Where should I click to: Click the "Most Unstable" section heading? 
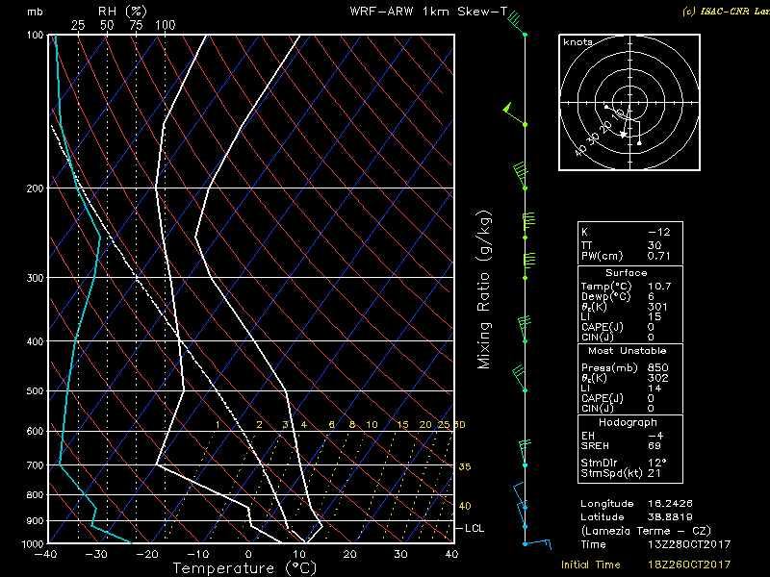(x=628, y=351)
